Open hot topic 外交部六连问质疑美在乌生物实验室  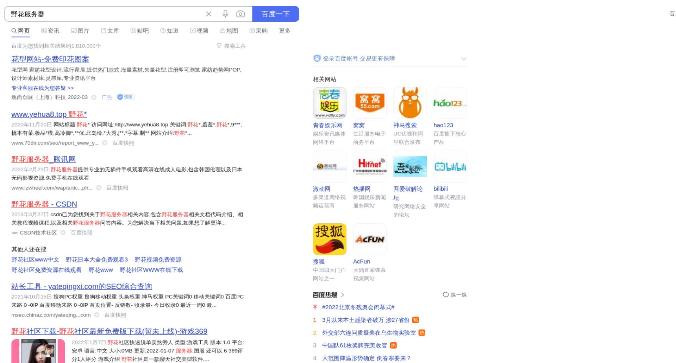(369, 333)
